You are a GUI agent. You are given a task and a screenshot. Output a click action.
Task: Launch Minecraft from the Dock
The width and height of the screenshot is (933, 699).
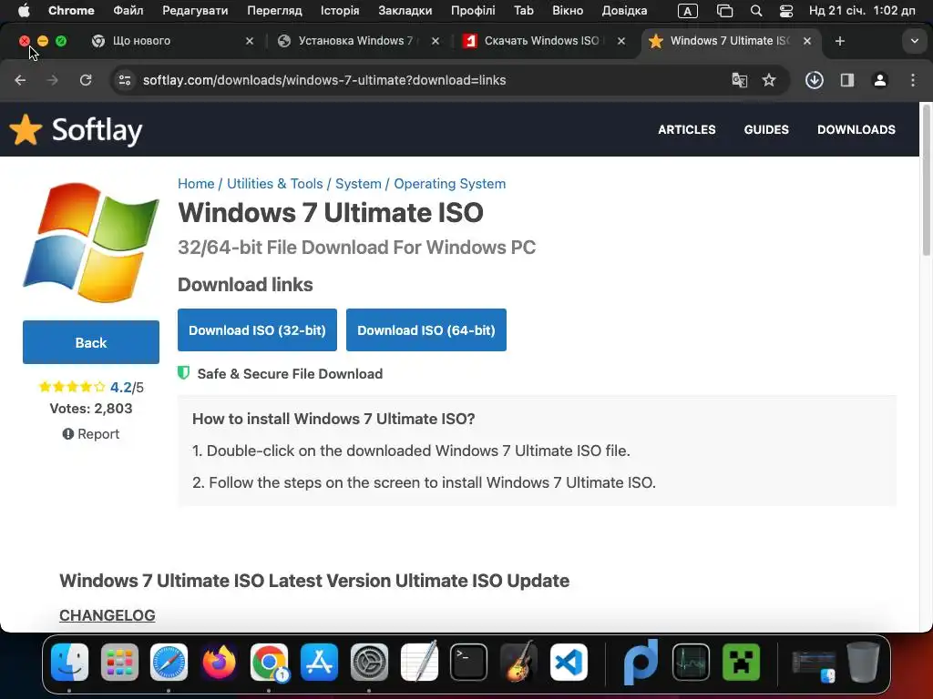[x=741, y=663]
